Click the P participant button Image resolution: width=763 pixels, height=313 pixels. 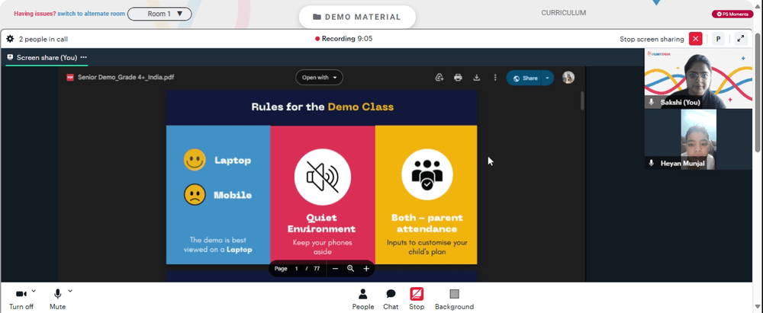coord(718,39)
